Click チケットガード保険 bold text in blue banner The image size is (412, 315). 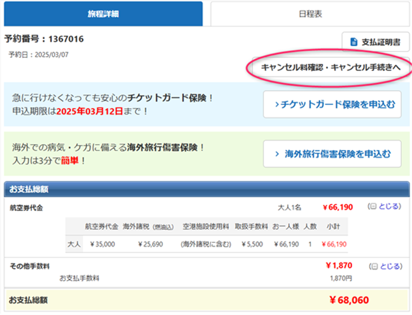[167, 98]
